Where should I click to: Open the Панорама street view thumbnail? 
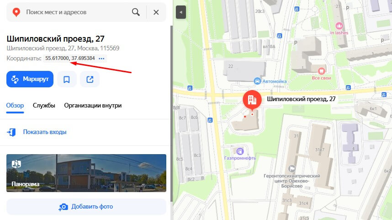pyautogui.click(x=86, y=173)
